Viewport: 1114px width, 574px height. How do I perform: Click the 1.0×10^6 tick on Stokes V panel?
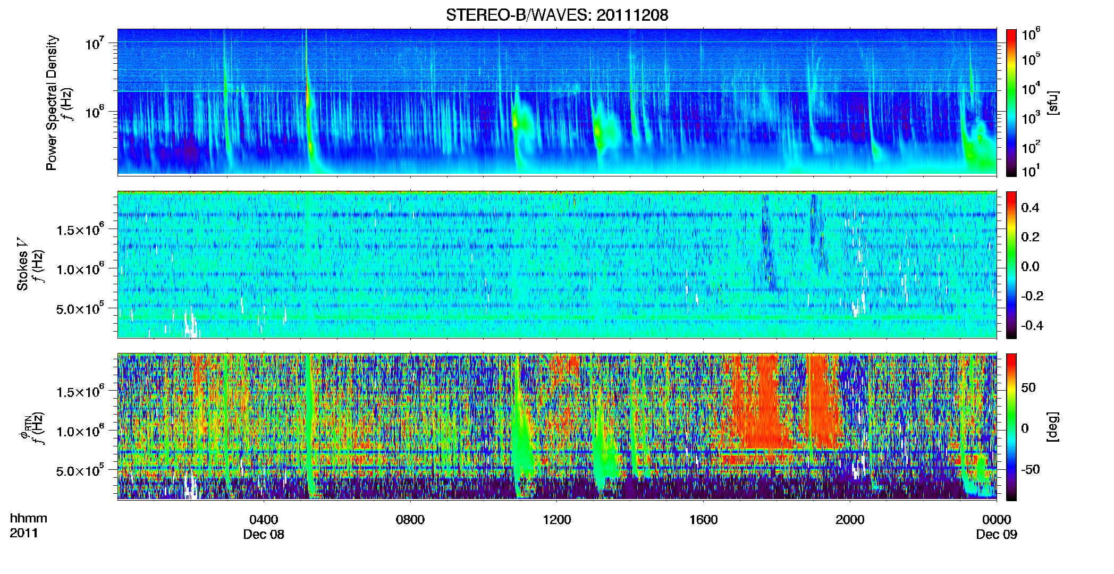point(80,268)
